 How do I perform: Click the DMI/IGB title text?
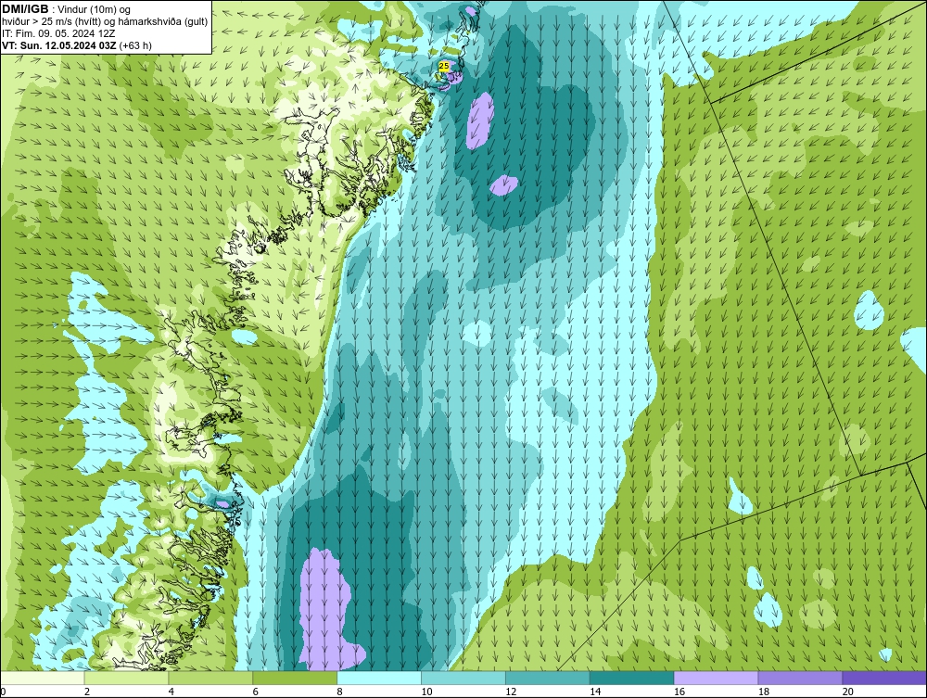(x=25, y=9)
